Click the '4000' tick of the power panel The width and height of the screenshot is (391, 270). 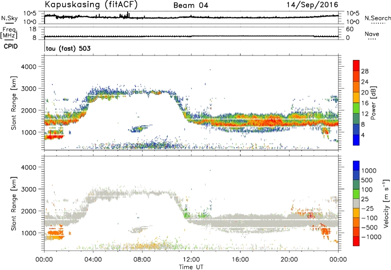pos(28,67)
